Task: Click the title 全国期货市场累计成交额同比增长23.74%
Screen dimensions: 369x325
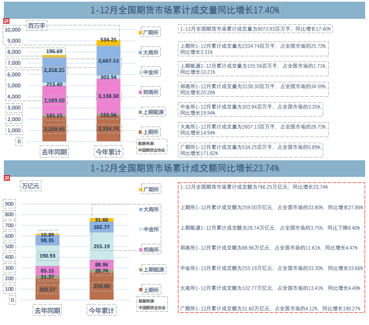Action: click(x=184, y=167)
